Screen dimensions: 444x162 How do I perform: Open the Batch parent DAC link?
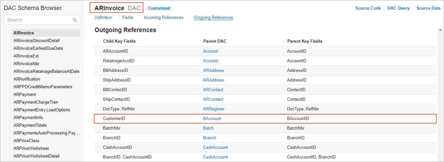pyautogui.click(x=208, y=128)
